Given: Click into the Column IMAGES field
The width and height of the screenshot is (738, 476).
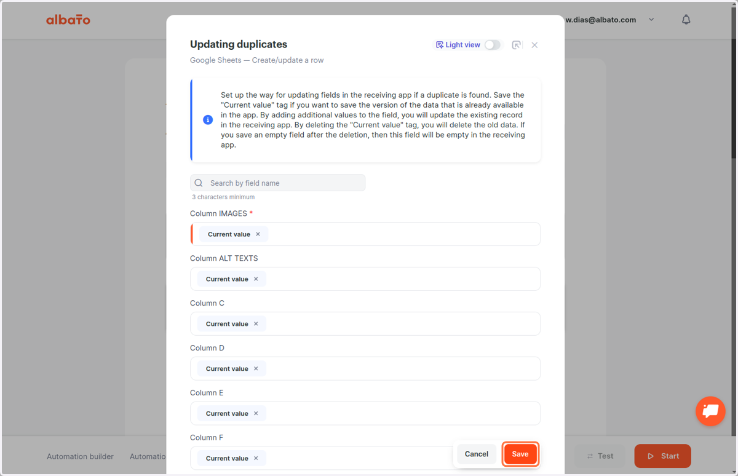Looking at the screenshot, I should coord(365,234).
